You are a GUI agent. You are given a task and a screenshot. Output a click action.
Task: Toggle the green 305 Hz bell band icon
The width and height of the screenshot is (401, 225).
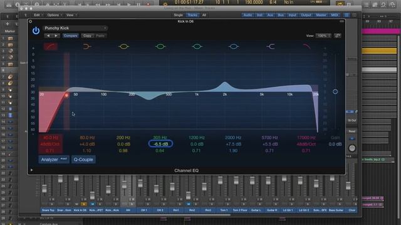[x=160, y=46]
